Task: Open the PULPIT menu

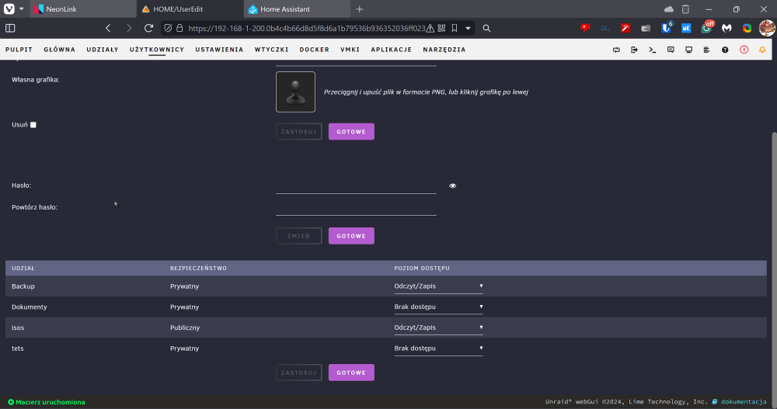Action: tap(19, 50)
